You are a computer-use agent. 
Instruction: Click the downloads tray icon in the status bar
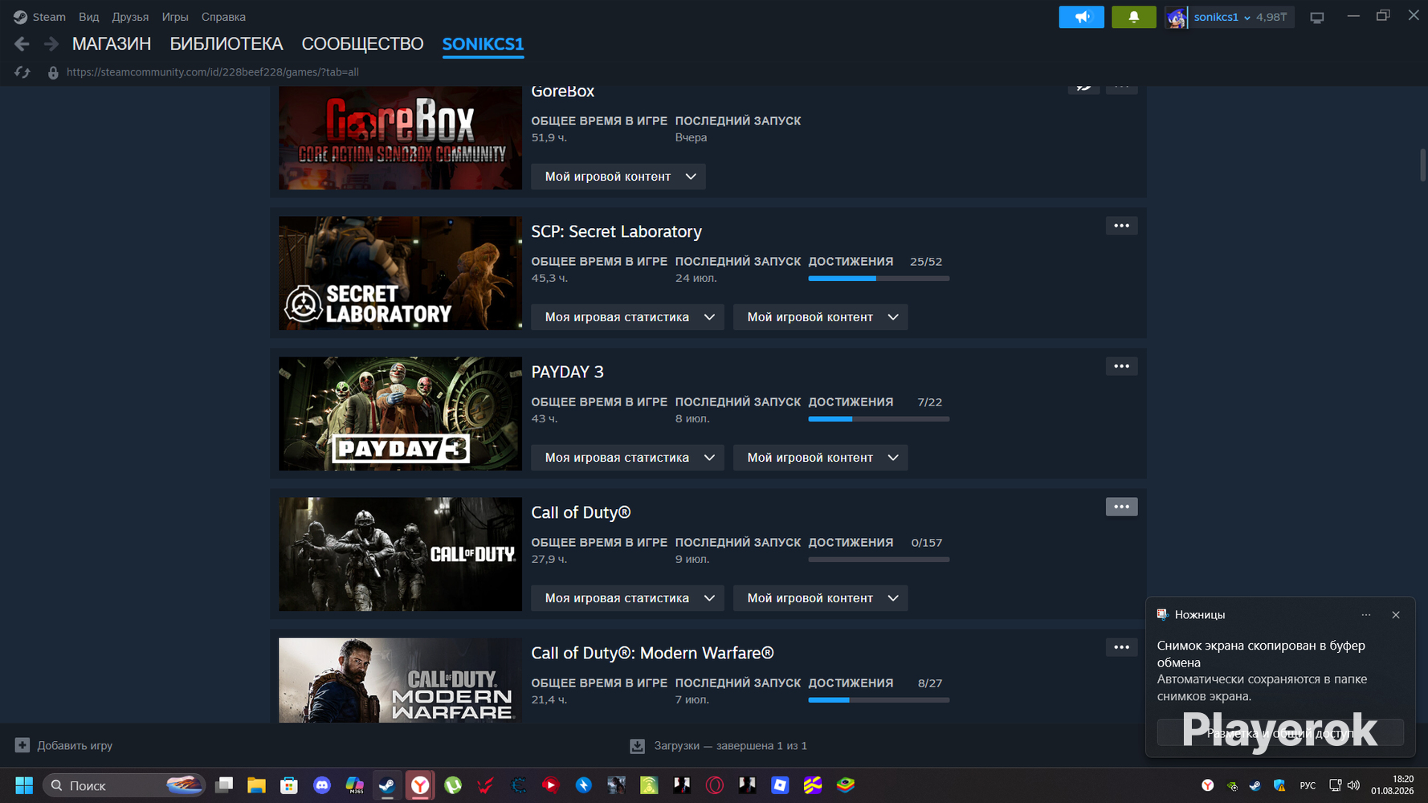637,746
